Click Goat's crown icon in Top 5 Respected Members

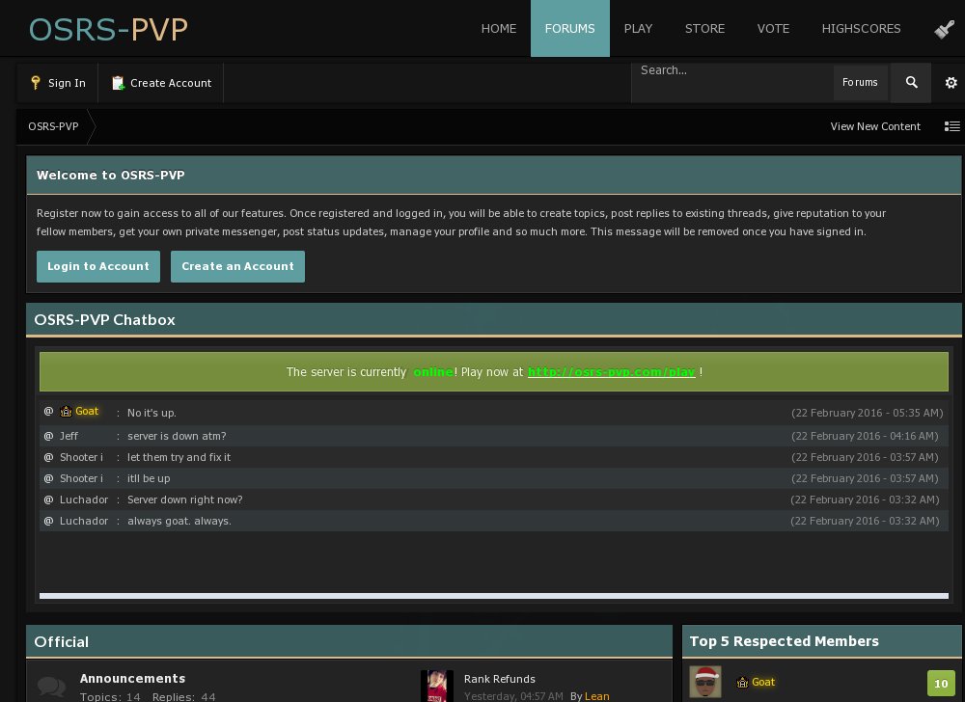(743, 682)
